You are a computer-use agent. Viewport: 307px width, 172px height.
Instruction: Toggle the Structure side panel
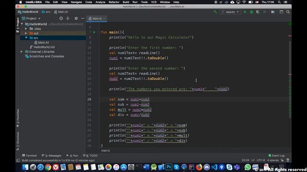tap(18, 141)
